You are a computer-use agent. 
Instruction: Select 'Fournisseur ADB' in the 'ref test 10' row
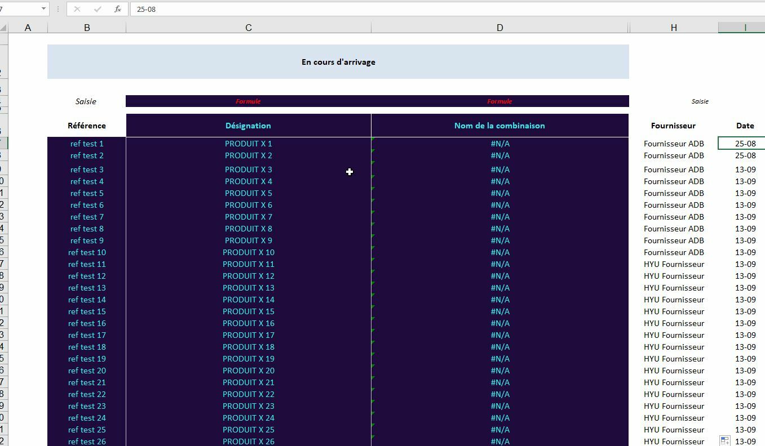coord(674,252)
